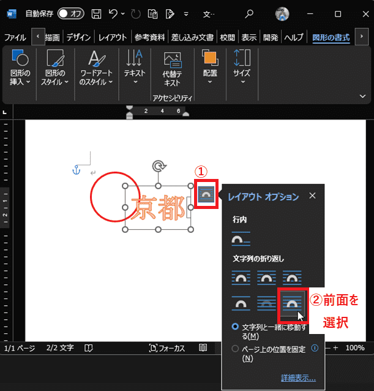Open the search magnifier in title bar
374x391 pixels.
[x=249, y=13]
